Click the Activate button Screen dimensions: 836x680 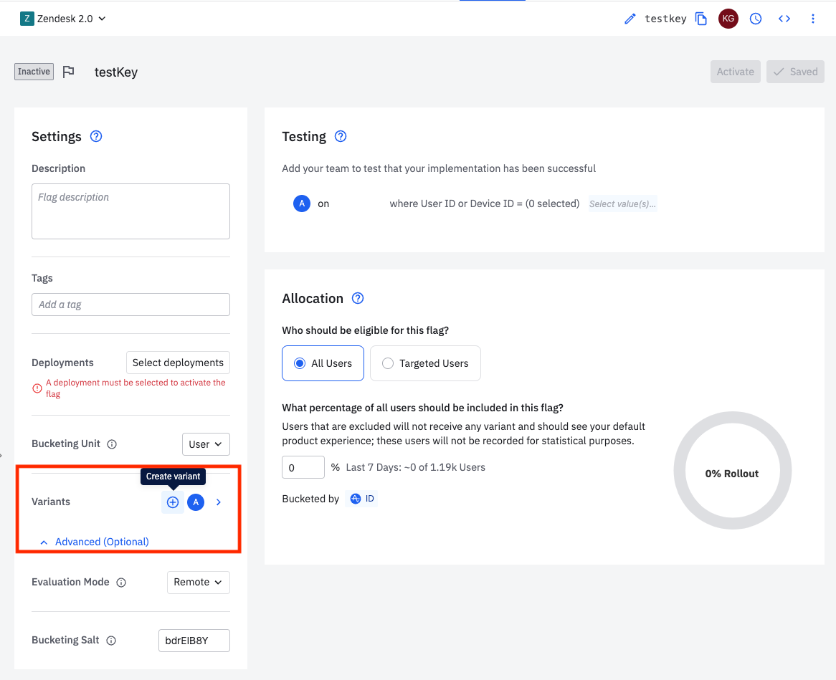coord(735,72)
